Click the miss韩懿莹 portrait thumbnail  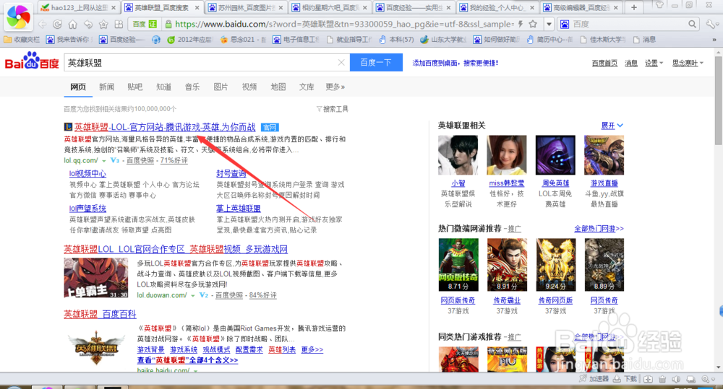[x=507, y=155]
